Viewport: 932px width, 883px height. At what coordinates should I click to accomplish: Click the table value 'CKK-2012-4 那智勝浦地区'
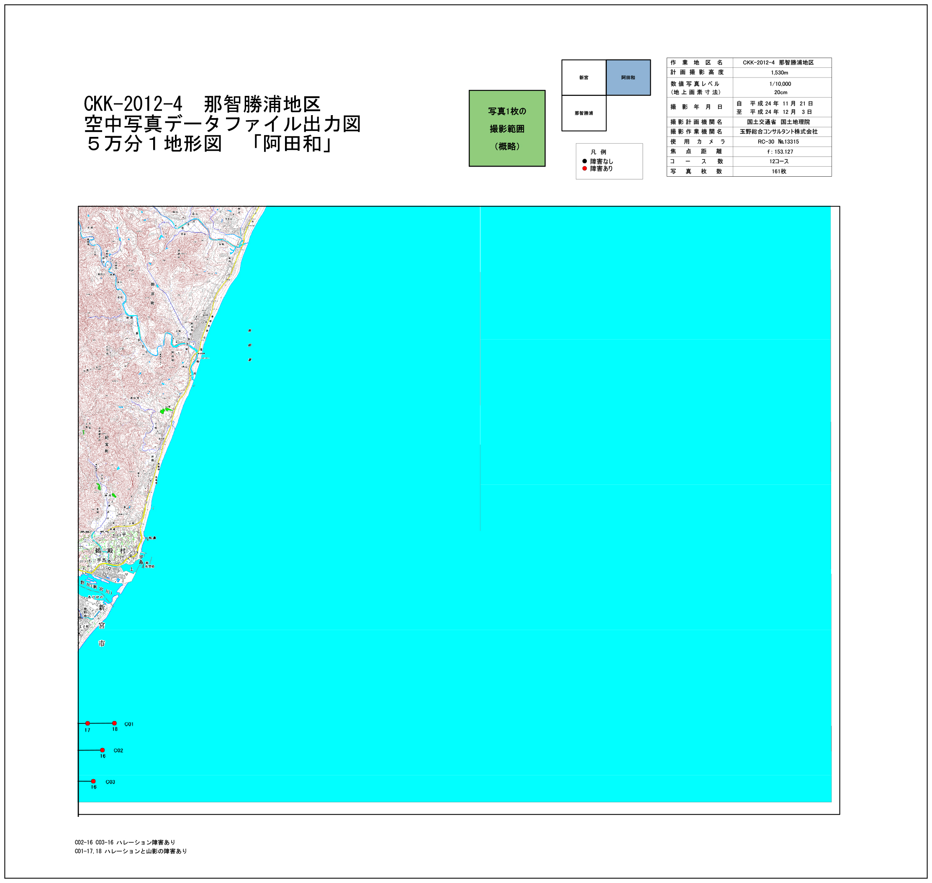click(x=778, y=63)
